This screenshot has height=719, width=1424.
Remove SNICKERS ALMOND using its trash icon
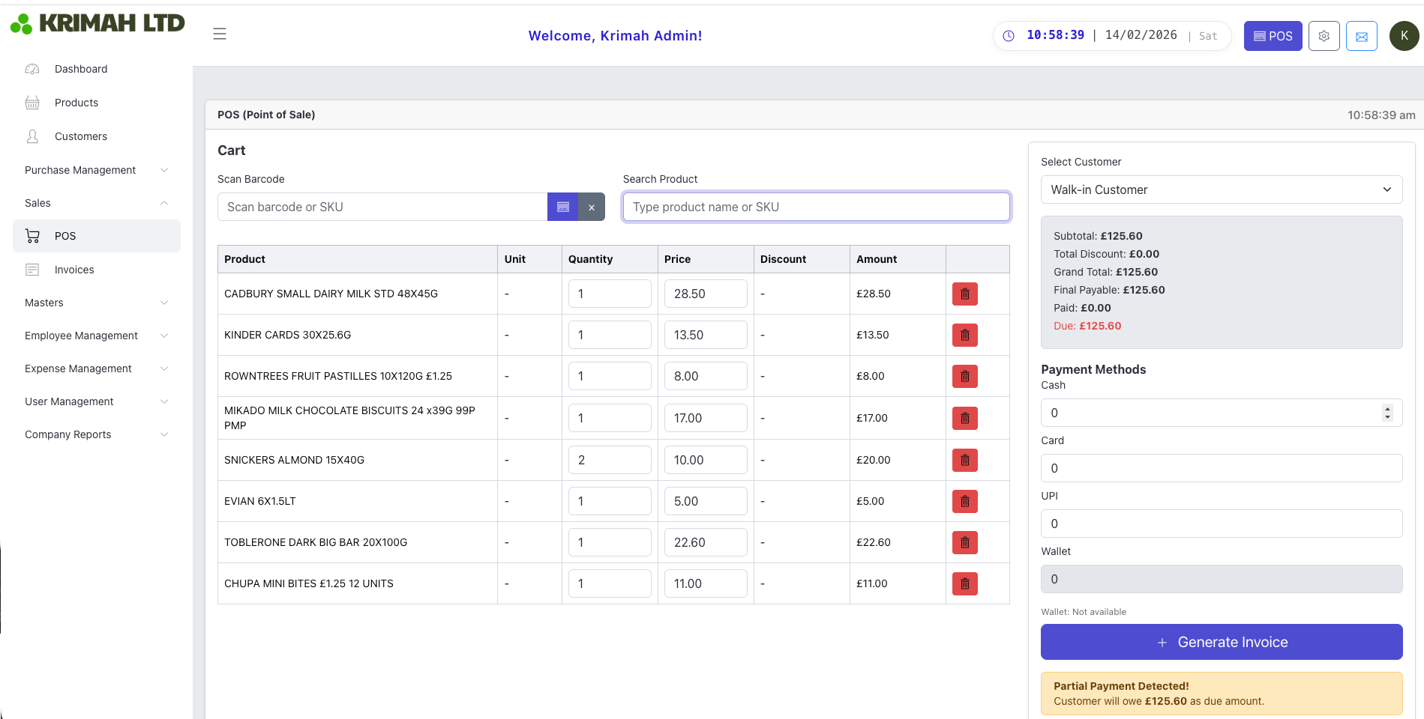[964, 460]
